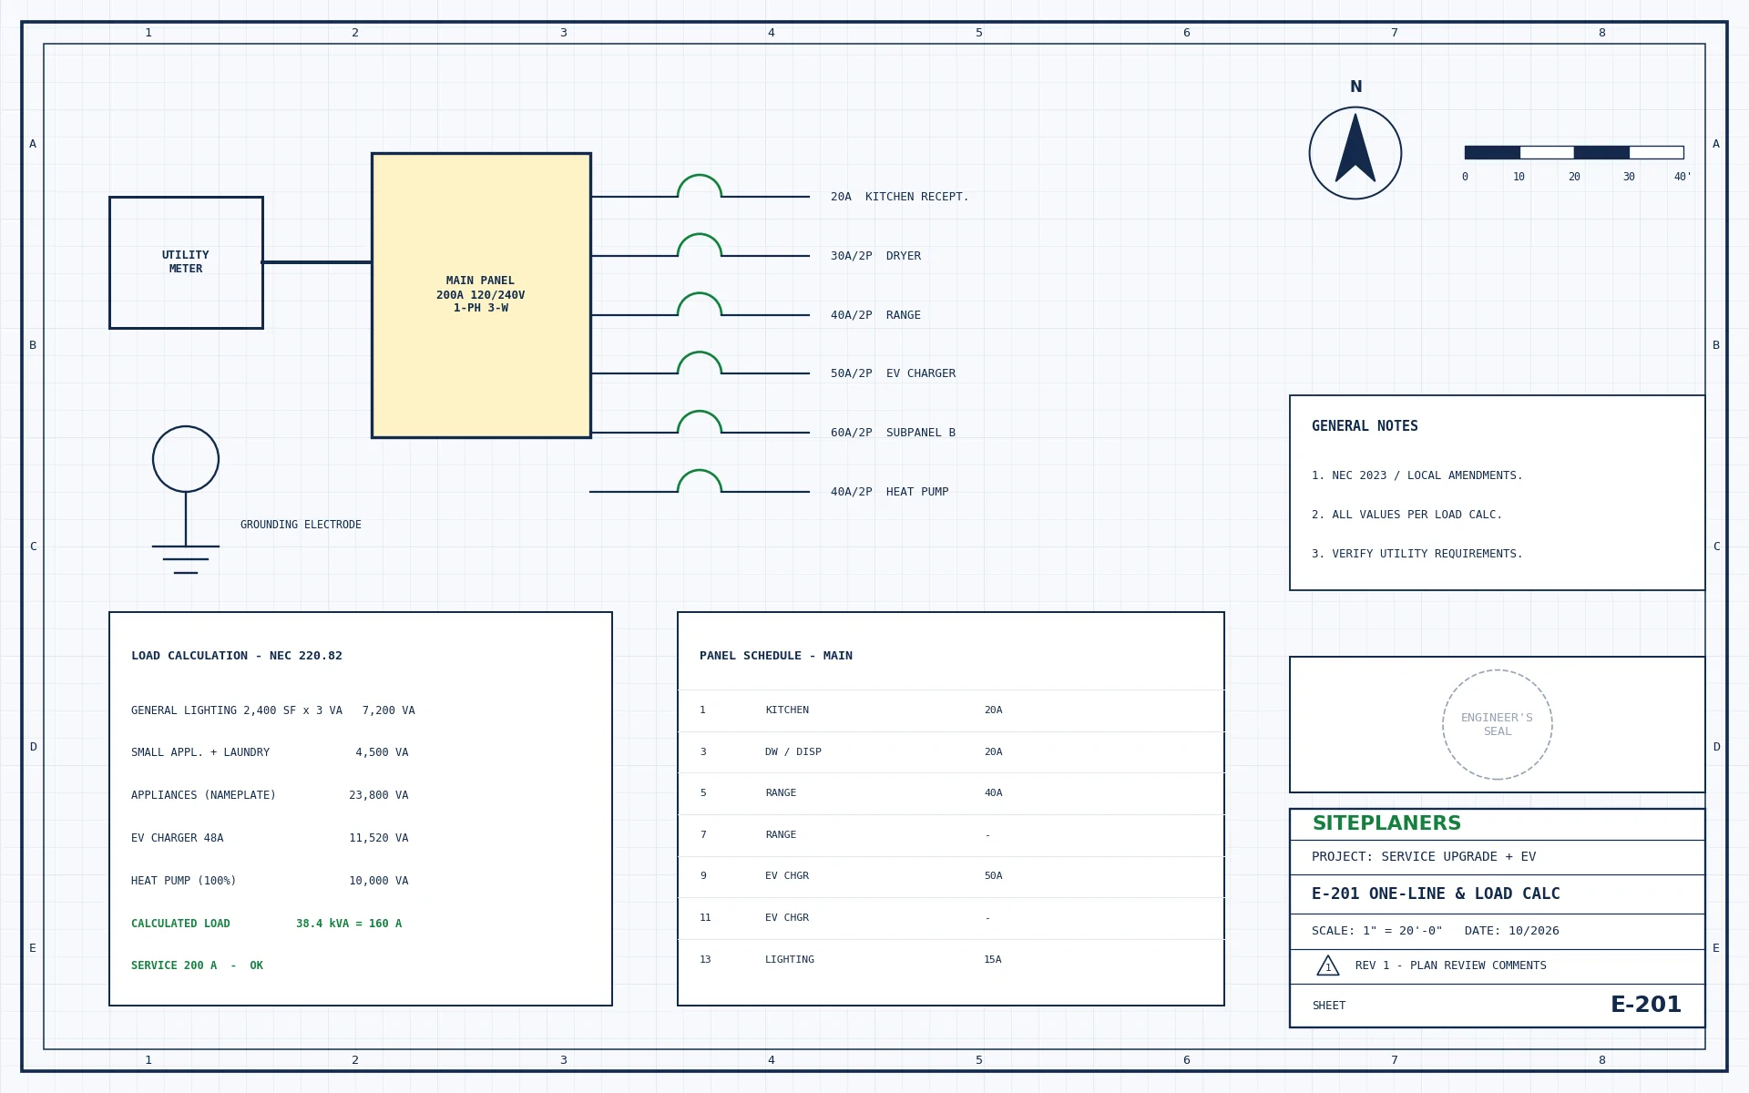Select panel schedule row 7 RANGE
Image resolution: width=1749 pixels, height=1093 pixels.
coord(951,835)
